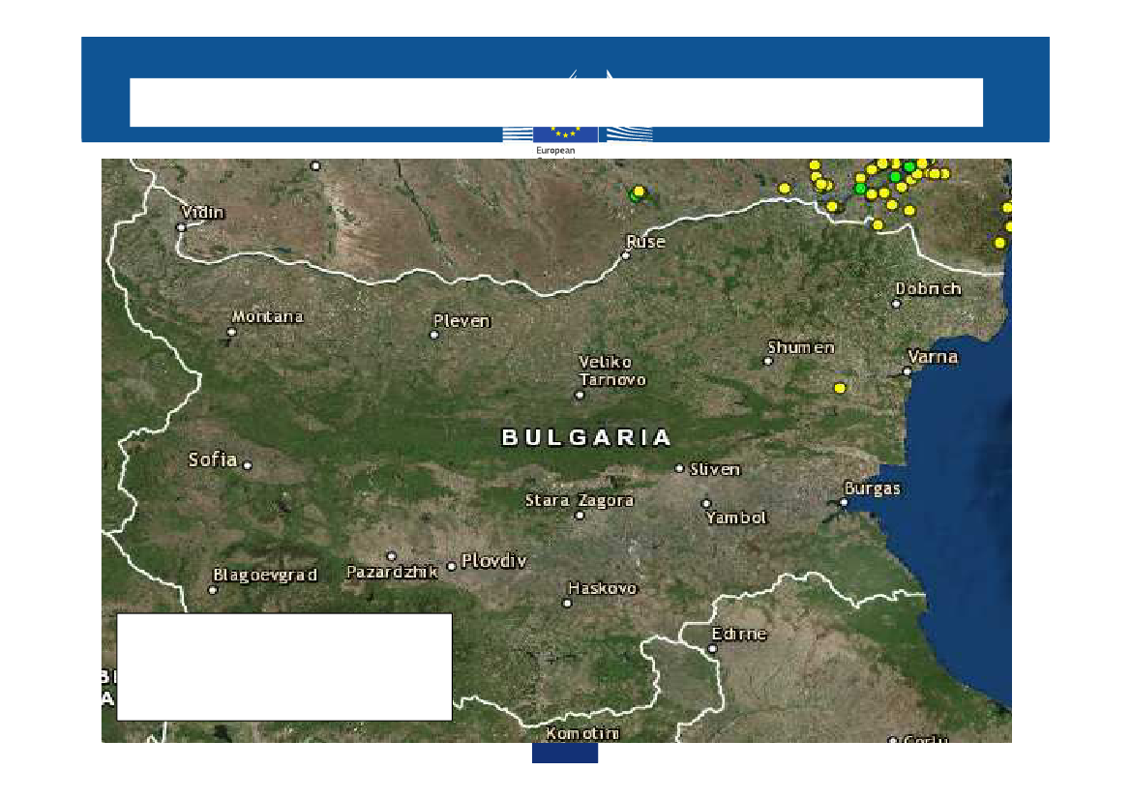Click the European Commission logo
The width and height of the screenshot is (1131, 800).
coord(565,136)
